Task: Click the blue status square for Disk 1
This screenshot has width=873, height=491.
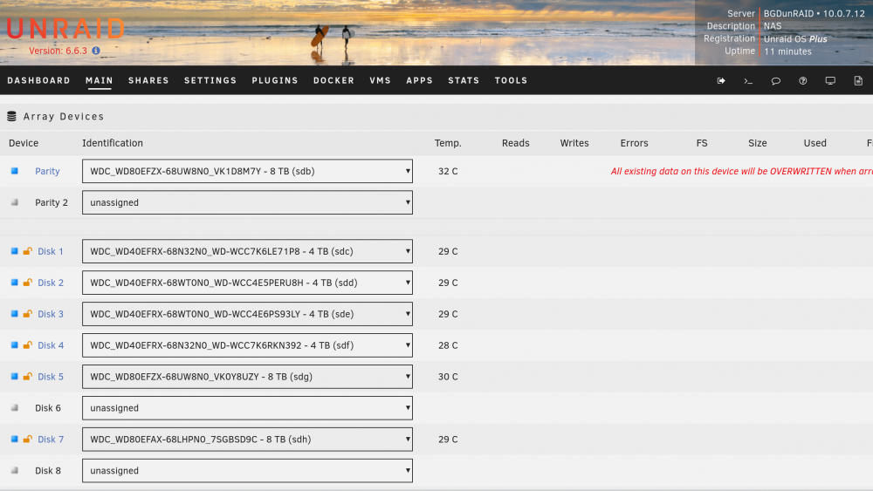Action: [15, 251]
